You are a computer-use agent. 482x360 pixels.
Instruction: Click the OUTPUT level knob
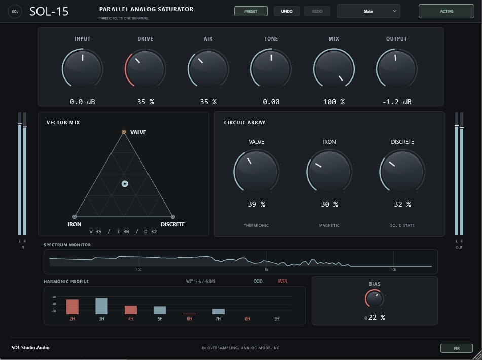(396, 68)
